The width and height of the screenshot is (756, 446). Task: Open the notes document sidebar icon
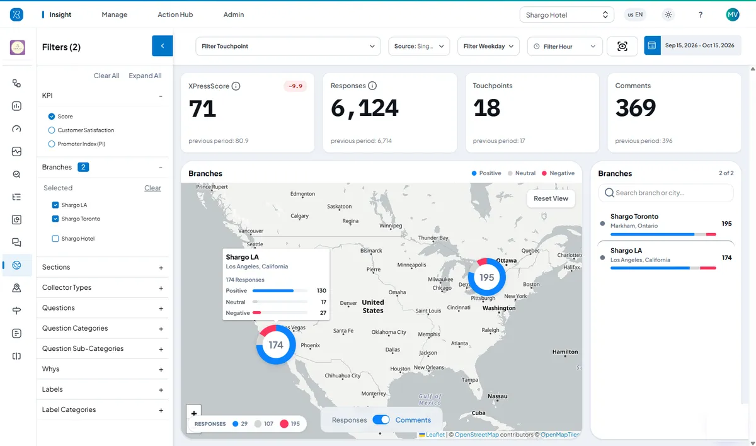pyautogui.click(x=17, y=333)
